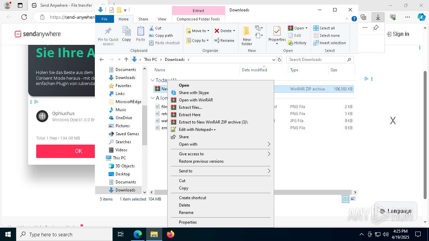
Task: Click the Explorer Back navigation arrow
Action: 102,60
